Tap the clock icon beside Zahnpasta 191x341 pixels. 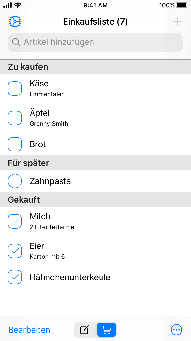(15, 181)
